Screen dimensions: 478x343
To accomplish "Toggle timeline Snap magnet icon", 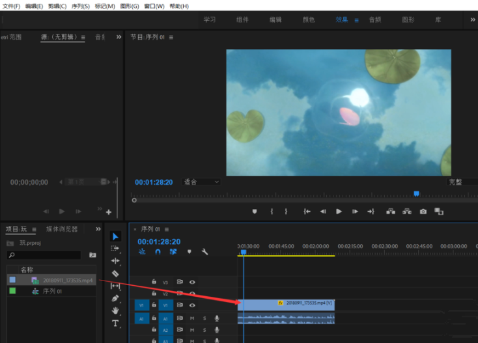I will [158, 252].
